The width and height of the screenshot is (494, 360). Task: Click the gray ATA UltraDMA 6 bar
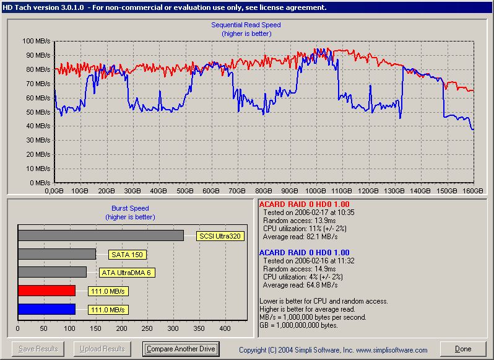[x=52, y=272]
